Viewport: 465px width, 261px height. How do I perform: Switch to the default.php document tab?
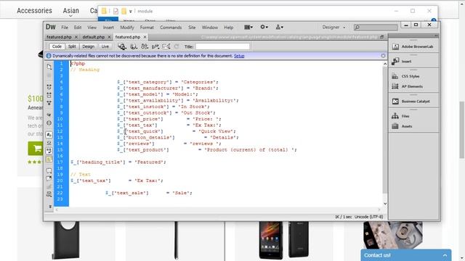click(x=94, y=37)
